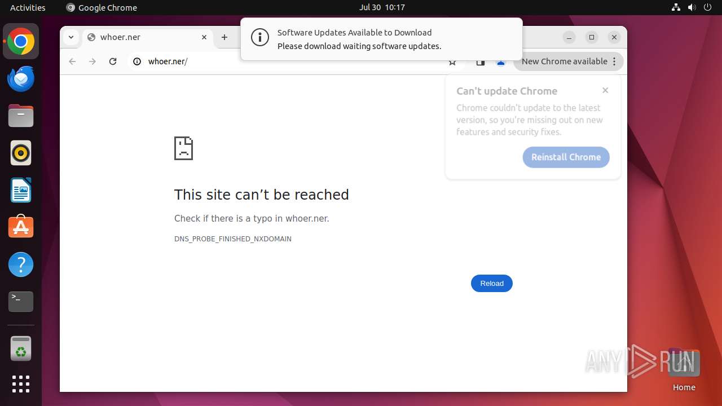The image size is (722, 406).
Task: Expand the tab search dropdown arrow
Action: click(71, 37)
